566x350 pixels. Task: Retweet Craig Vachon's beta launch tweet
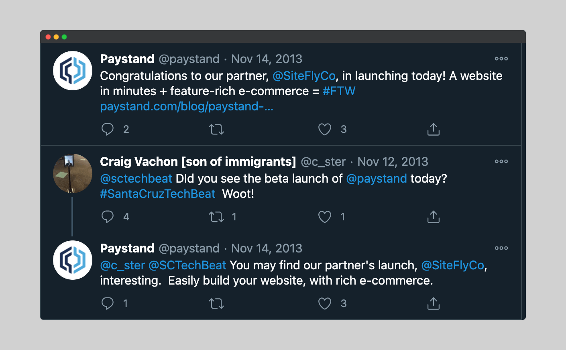(x=216, y=217)
